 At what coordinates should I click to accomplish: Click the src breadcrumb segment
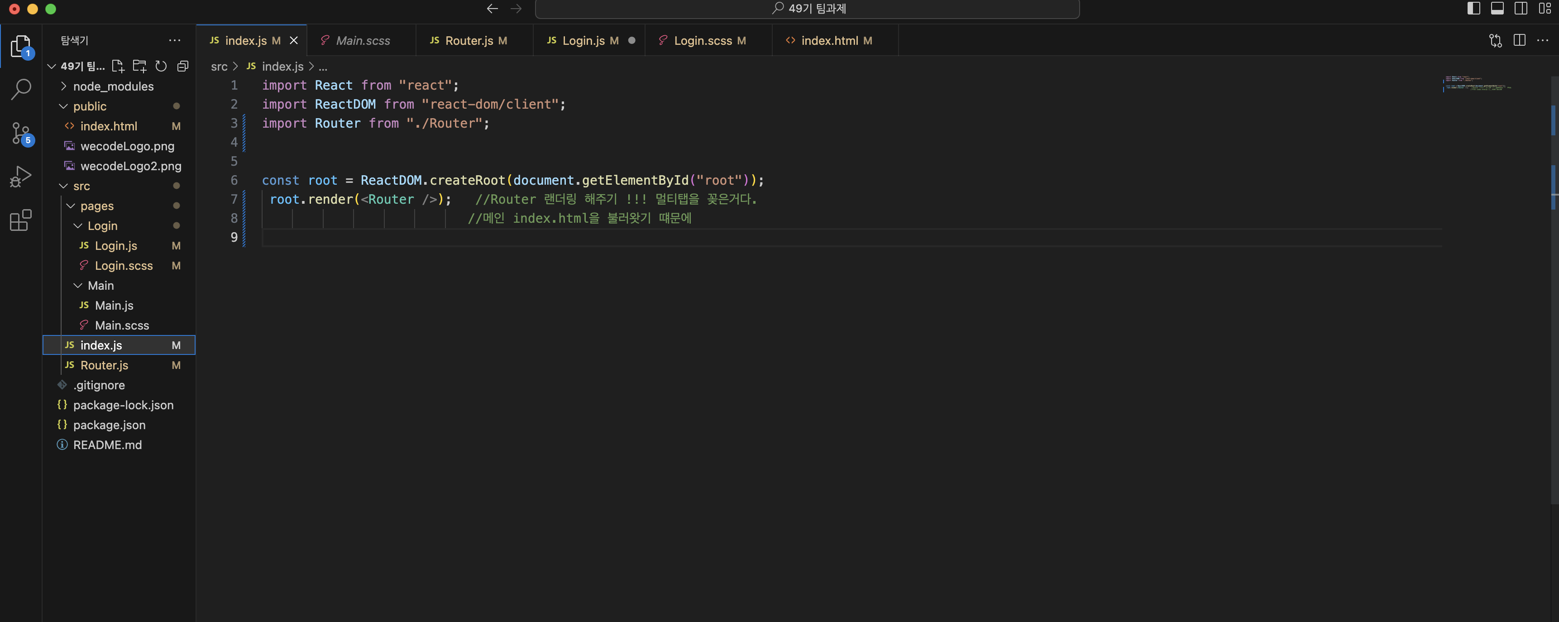(x=219, y=67)
